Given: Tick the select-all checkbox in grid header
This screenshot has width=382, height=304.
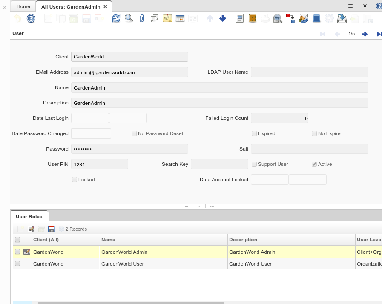Looking at the screenshot, I should [x=17, y=240].
